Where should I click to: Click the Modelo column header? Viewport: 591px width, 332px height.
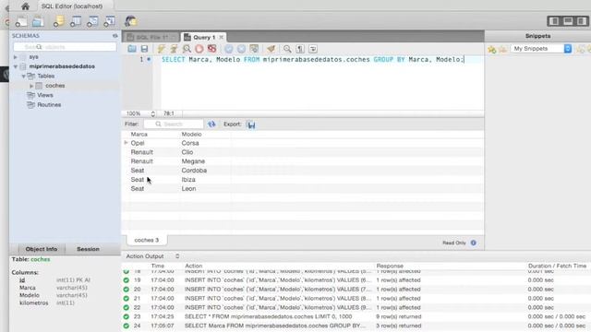[191, 134]
